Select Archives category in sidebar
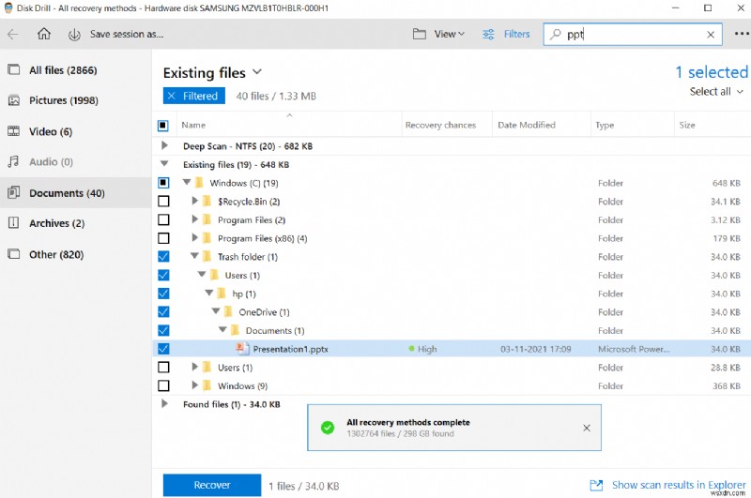The image size is (751, 498). [56, 223]
